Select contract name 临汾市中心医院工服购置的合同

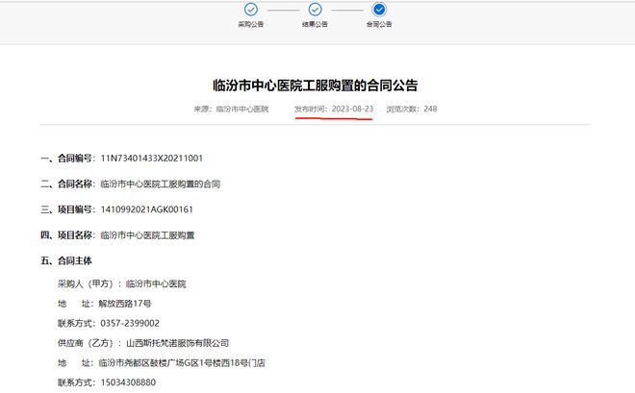tap(160, 184)
